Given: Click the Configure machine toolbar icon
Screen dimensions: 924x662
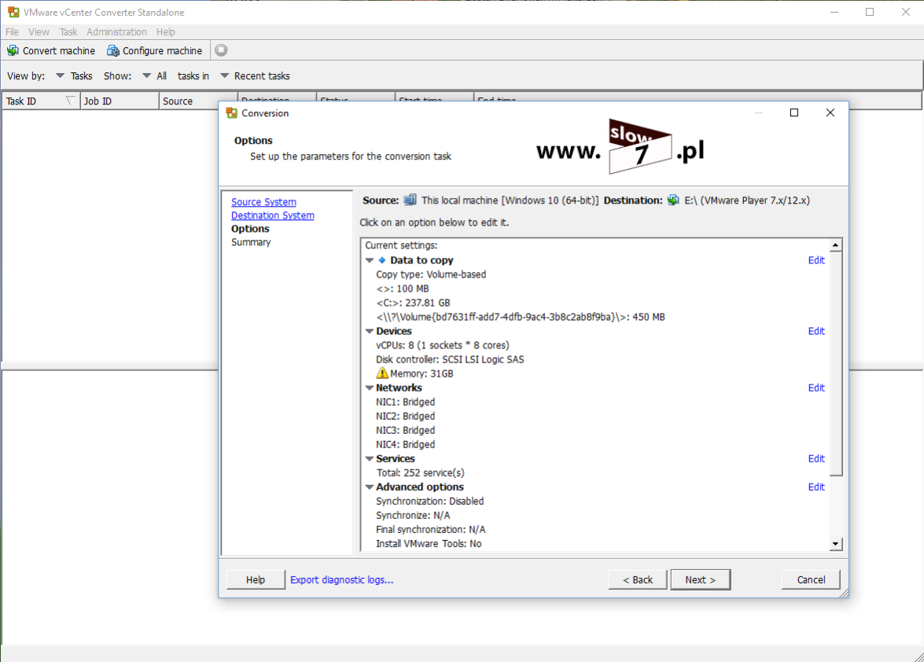Looking at the screenshot, I should coord(112,50).
